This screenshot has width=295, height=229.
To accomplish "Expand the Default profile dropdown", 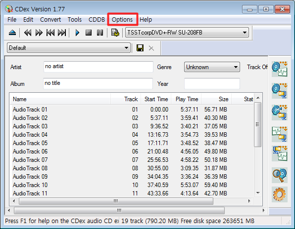I will (x=126, y=48).
